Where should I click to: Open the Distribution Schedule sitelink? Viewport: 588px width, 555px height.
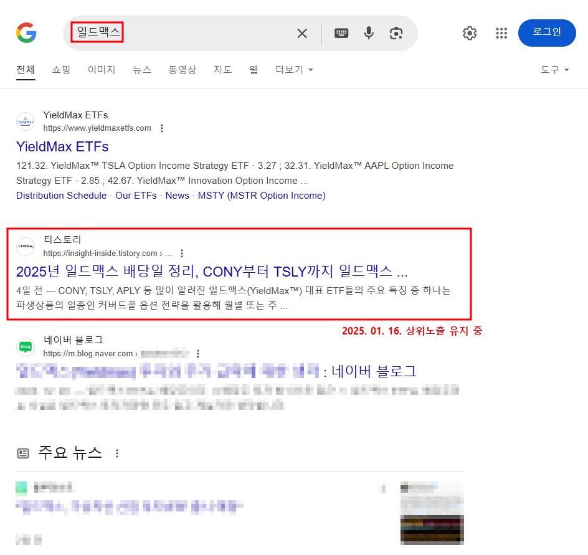[x=61, y=196]
